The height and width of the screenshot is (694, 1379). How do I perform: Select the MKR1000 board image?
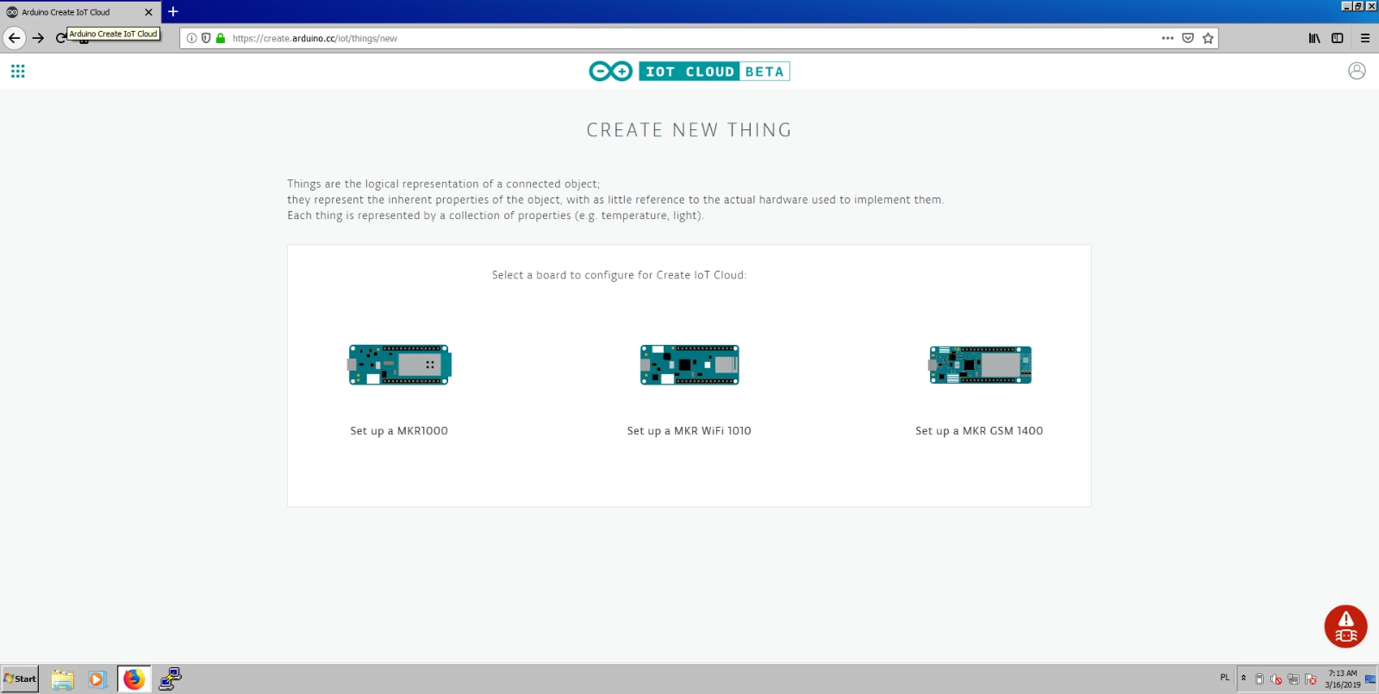(x=400, y=365)
